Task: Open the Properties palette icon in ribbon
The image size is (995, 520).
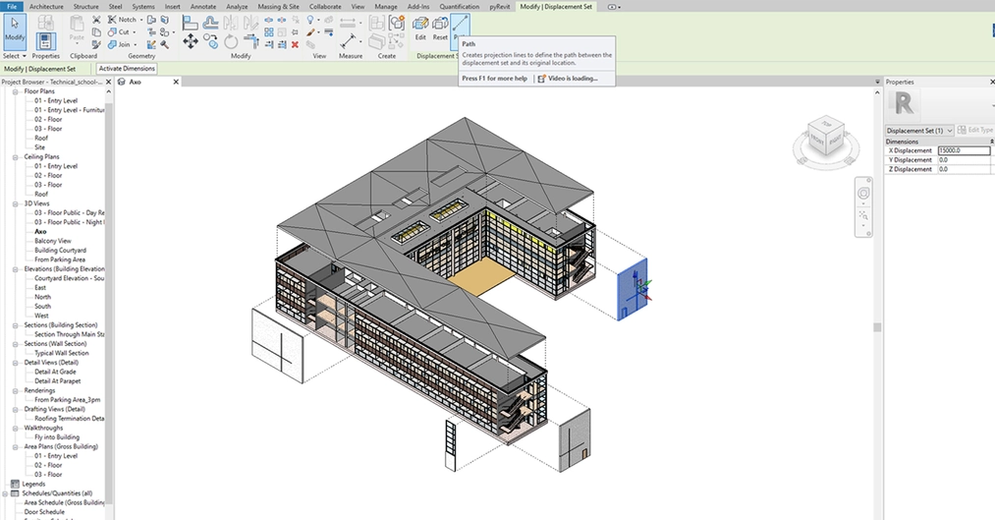Action: coord(45,41)
